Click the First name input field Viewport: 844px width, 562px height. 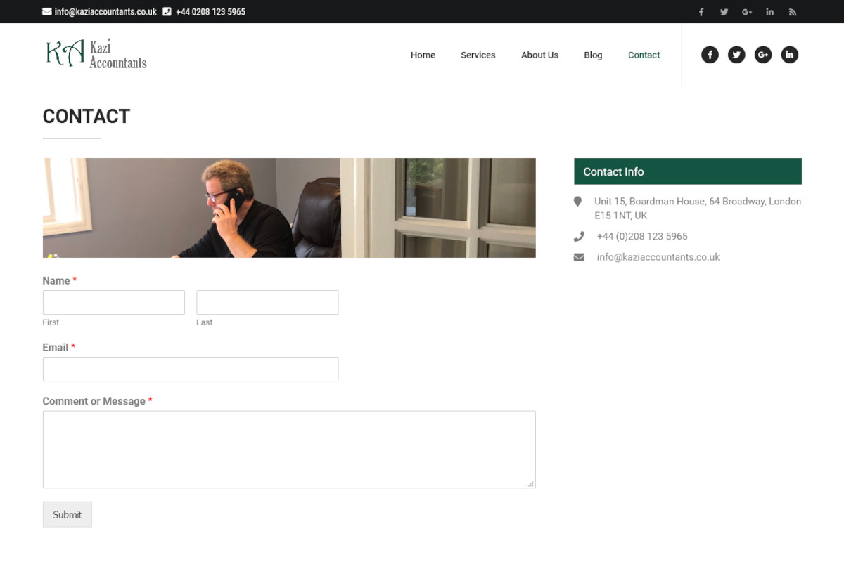click(x=114, y=302)
